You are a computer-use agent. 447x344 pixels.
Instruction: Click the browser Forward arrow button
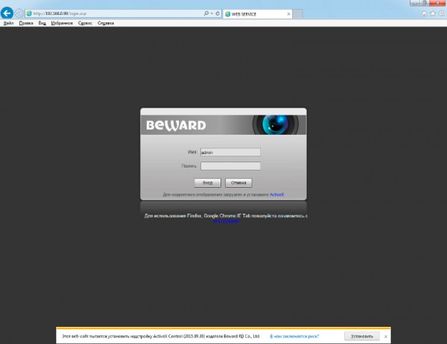19,13
